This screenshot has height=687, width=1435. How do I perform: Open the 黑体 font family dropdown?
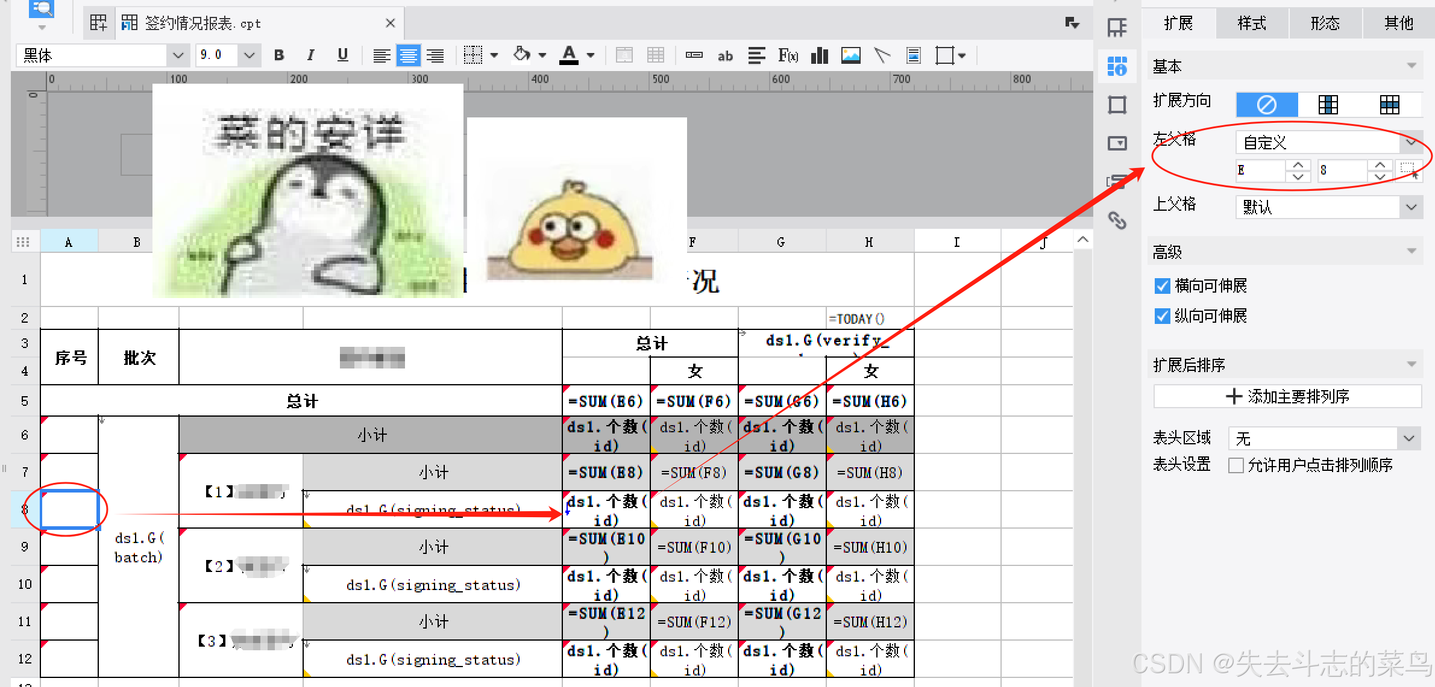coord(178,56)
